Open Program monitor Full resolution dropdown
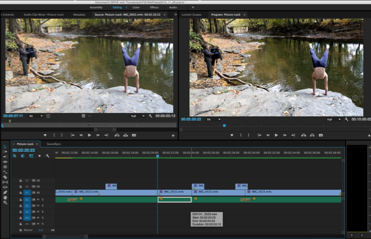This screenshot has width=371, height=239. [333, 119]
